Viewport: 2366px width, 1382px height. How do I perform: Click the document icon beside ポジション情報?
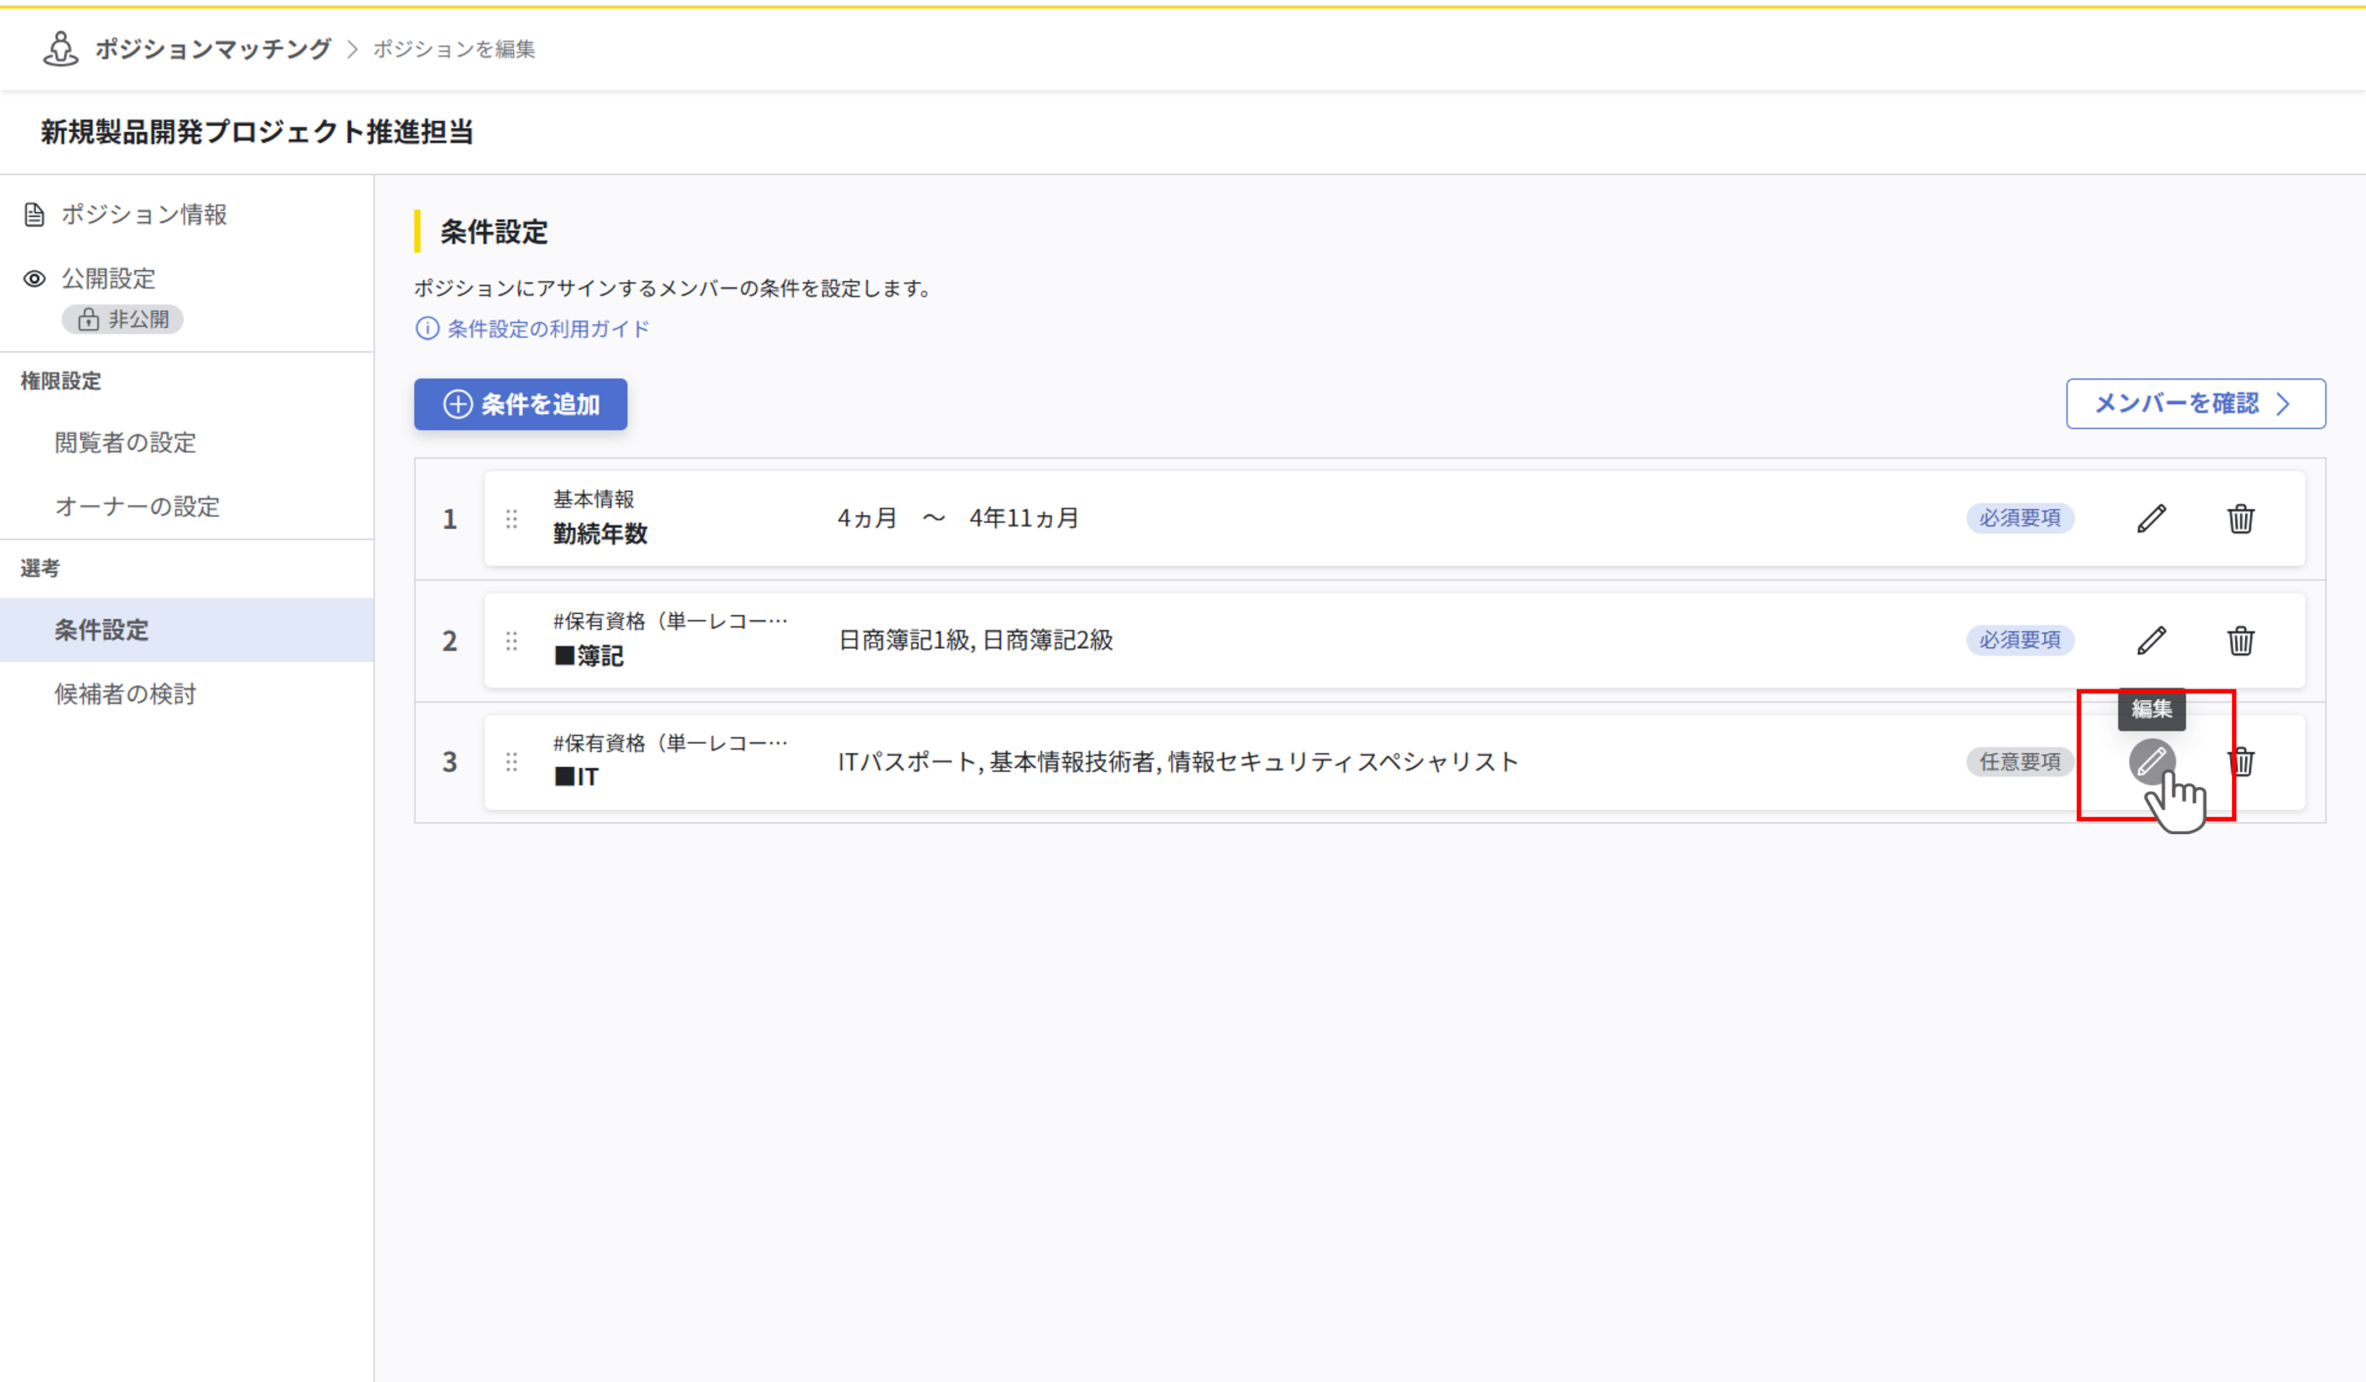[x=35, y=214]
